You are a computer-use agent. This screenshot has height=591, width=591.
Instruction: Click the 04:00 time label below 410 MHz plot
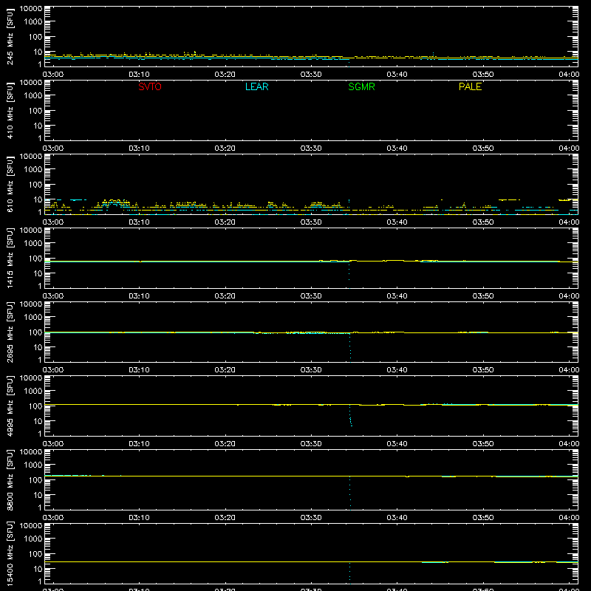coord(569,148)
